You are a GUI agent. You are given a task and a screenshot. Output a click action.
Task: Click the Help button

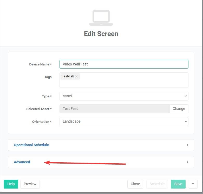click(11, 184)
